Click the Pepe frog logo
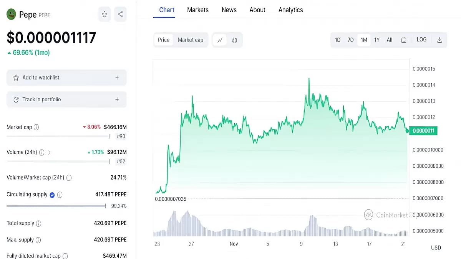461x259 pixels. [x=11, y=14]
